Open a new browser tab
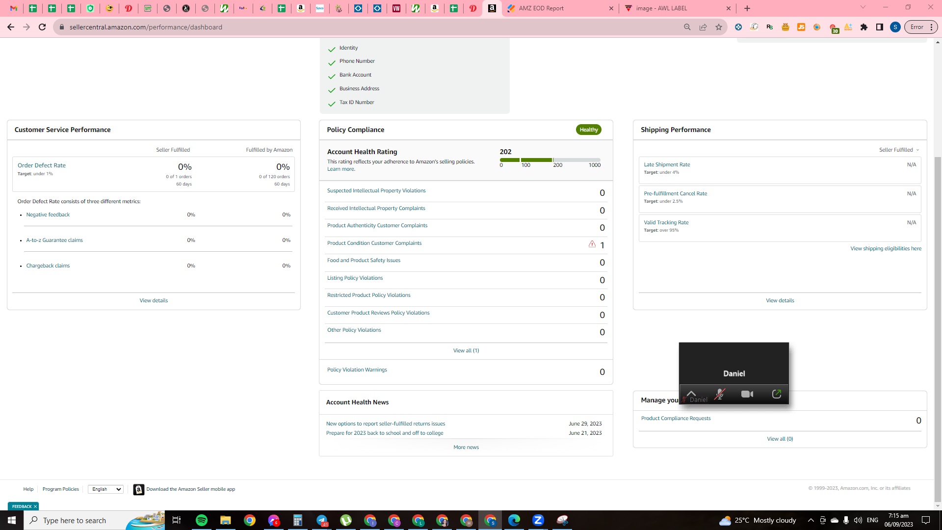This screenshot has width=942, height=530. 747,8
